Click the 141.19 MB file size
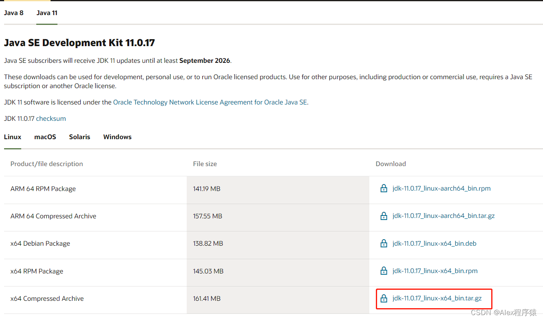Screen dimensions: 543x320 click(x=207, y=189)
